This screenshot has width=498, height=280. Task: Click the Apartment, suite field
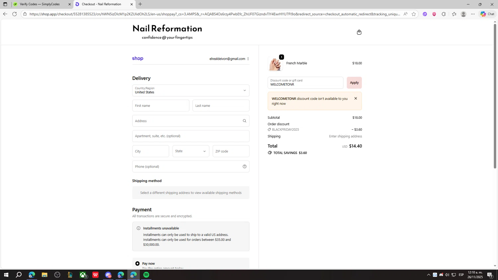point(191,136)
